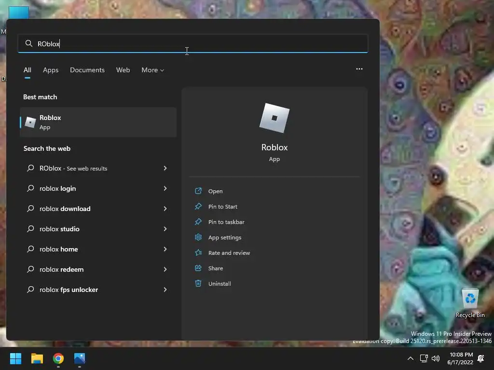Select the Recycle Bin desktop icon
This screenshot has height=370, width=494.
point(470,304)
